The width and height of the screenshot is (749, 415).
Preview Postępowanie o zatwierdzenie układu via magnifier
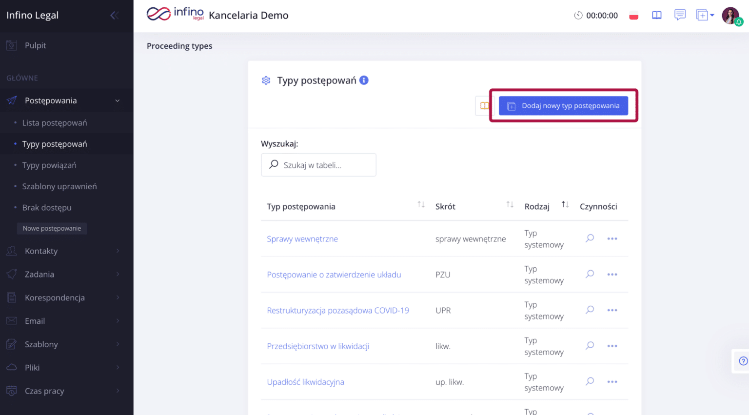coord(590,274)
